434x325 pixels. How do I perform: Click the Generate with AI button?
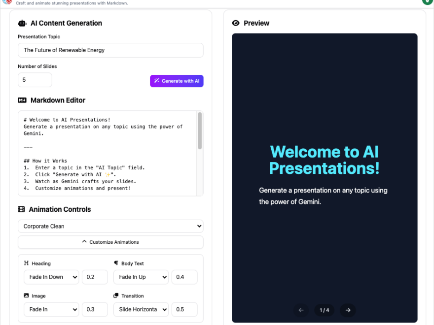(x=177, y=81)
